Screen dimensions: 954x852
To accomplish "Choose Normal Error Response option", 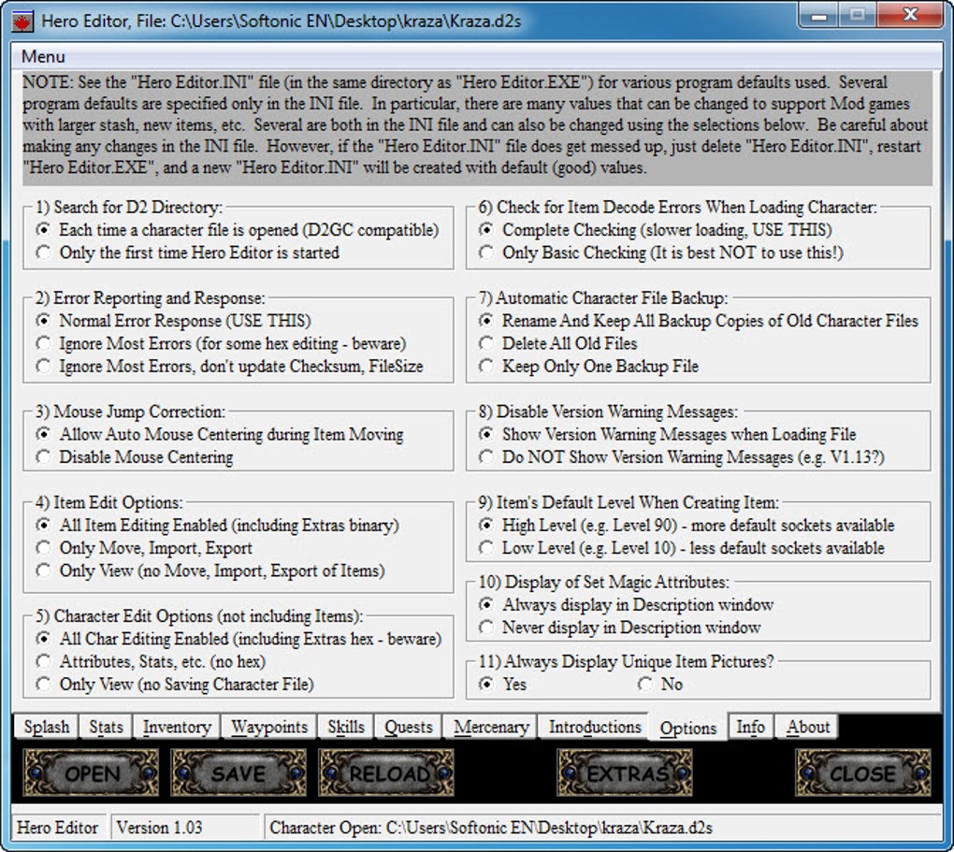I will pos(174,321).
